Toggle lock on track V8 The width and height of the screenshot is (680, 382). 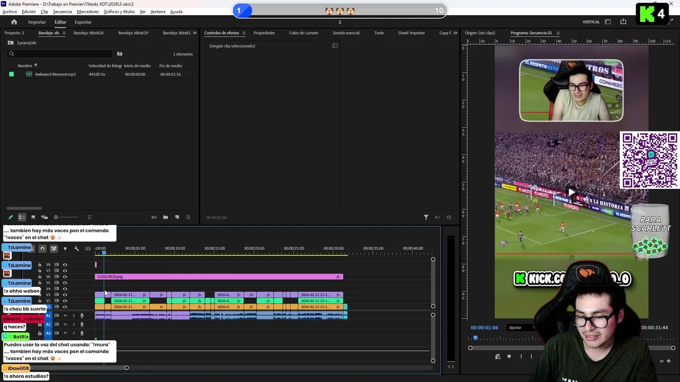point(39,265)
